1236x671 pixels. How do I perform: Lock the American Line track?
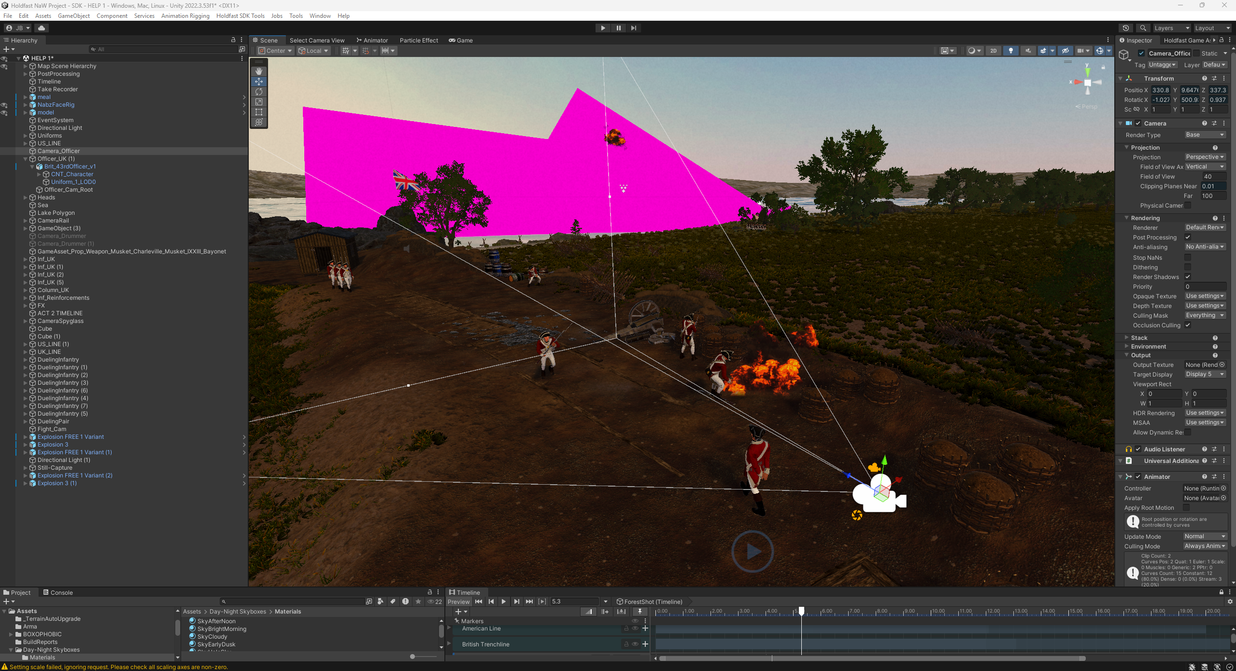[x=626, y=629]
